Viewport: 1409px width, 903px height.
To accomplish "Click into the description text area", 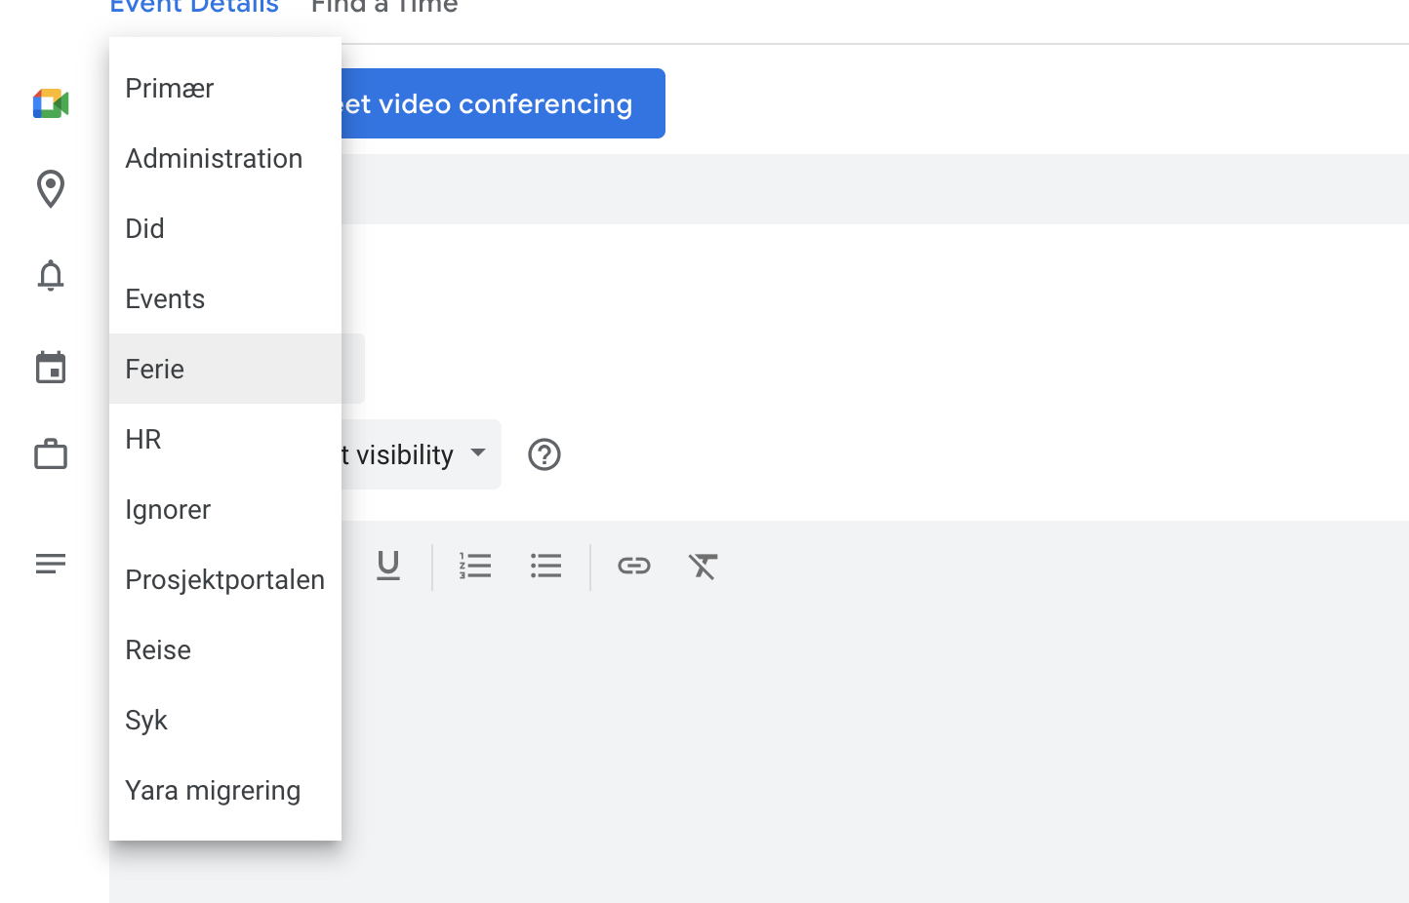I will click(x=875, y=751).
